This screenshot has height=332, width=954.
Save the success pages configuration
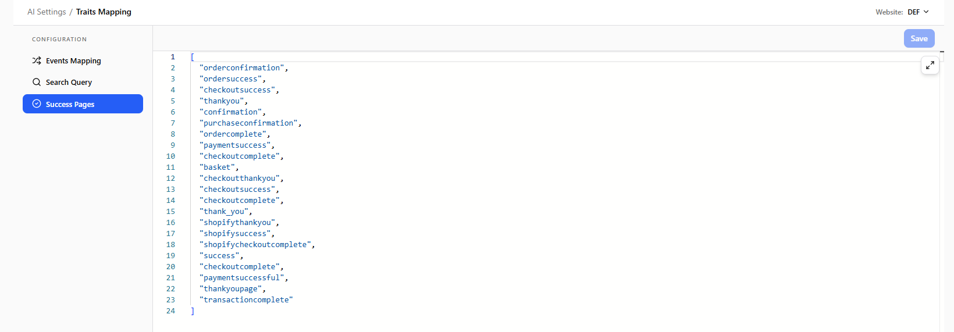click(919, 38)
